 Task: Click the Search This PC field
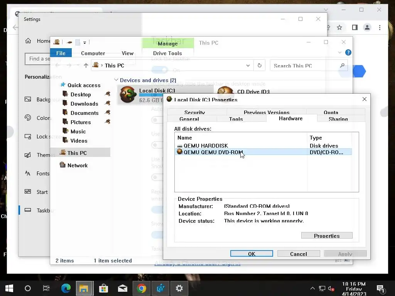click(305, 66)
